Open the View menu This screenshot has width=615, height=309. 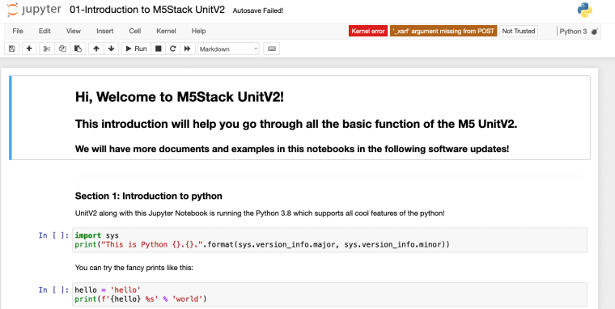tap(74, 31)
